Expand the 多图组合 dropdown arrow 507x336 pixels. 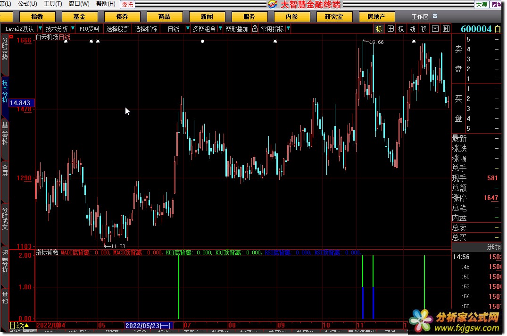[x=220, y=28]
